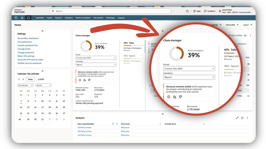Click the change-role people icon beside Anesh Patel
Image resolution: width=266 pixels, height=149 pixels.
(x=220, y=11)
